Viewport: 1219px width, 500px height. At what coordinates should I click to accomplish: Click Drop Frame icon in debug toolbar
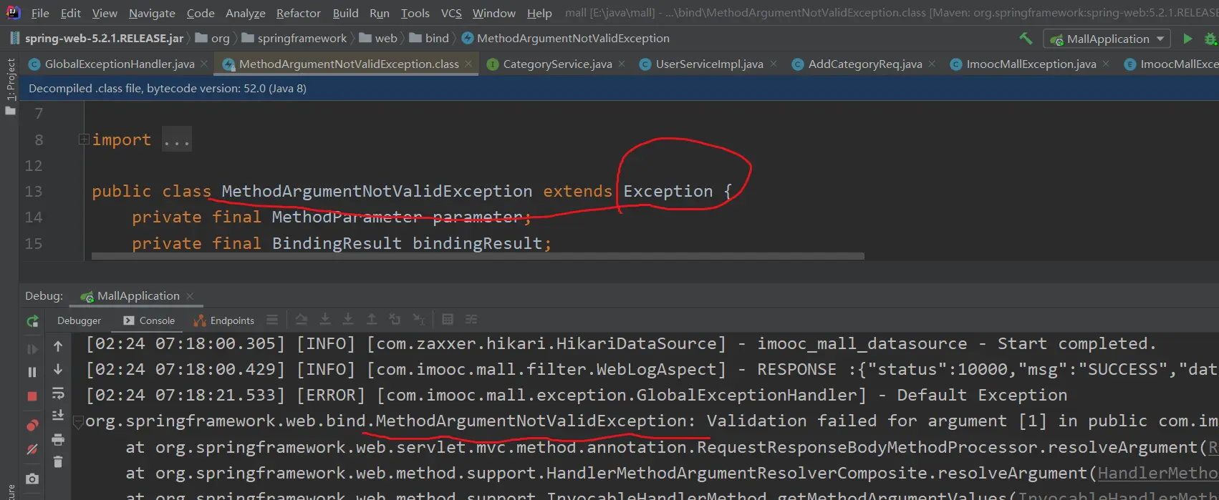tap(395, 319)
